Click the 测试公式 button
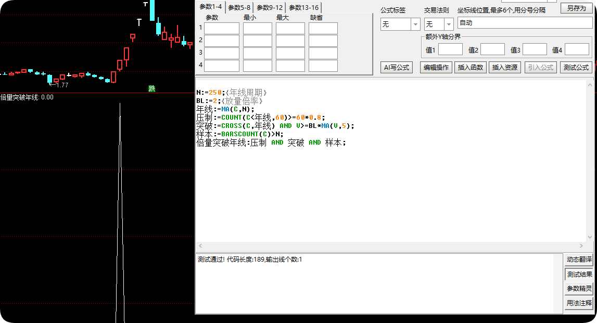This screenshot has width=597, height=323. pos(576,67)
